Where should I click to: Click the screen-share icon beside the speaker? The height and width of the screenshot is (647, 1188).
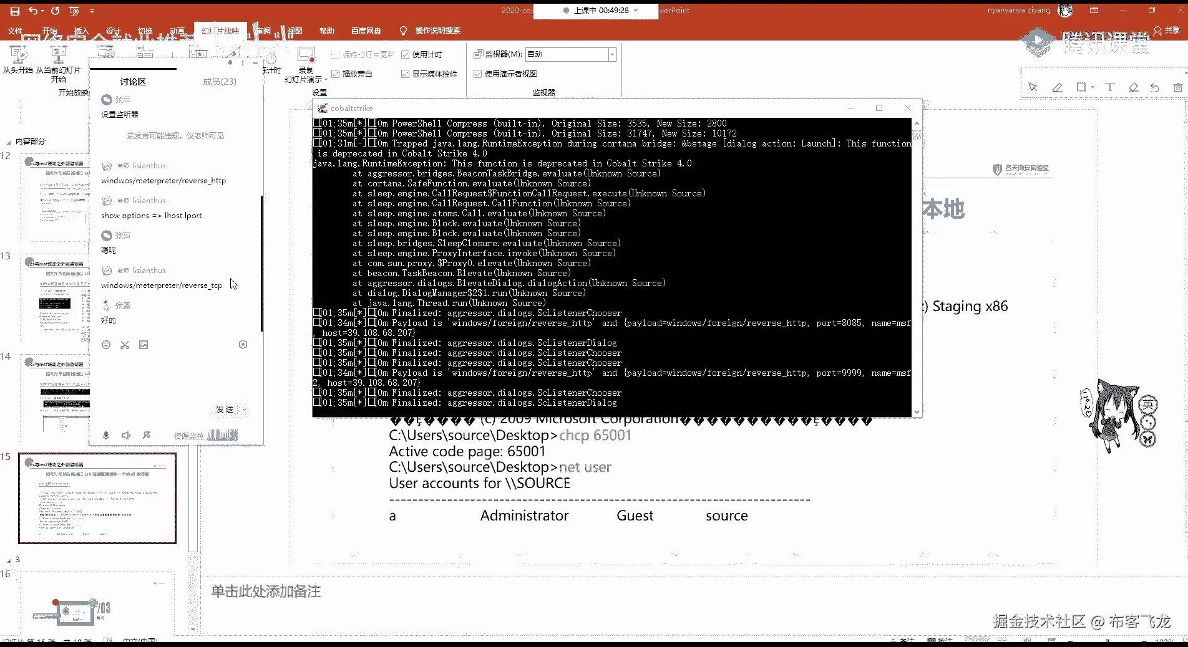[147, 435]
